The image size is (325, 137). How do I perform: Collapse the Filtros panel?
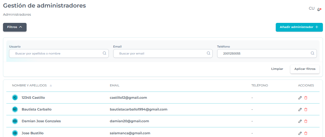[x=15, y=27]
